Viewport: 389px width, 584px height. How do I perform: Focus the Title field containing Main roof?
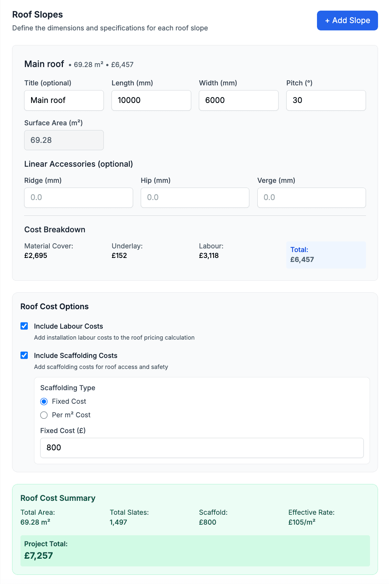pos(64,100)
